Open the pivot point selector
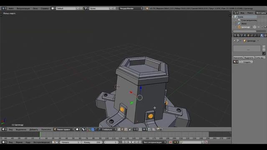 pyautogui.click(x=84, y=130)
